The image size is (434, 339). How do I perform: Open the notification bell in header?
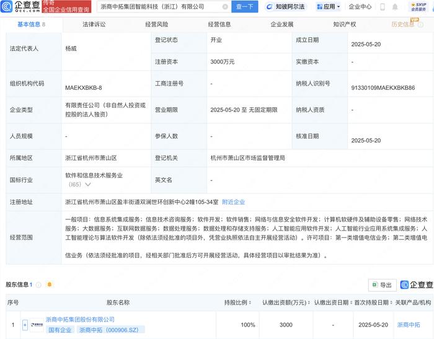pos(395,7)
